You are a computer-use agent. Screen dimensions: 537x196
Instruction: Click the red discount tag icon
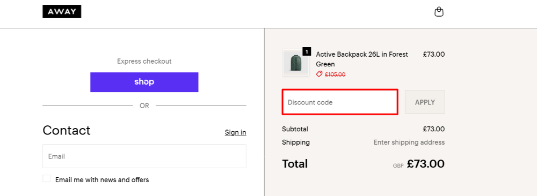tap(319, 74)
